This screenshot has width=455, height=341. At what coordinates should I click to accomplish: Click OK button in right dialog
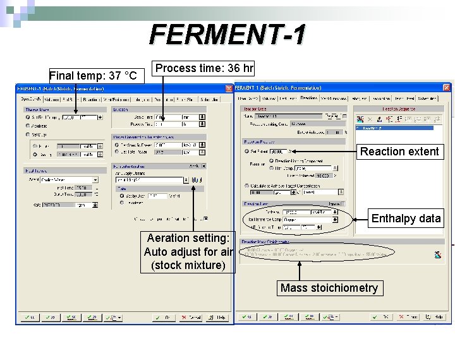coord(382,317)
